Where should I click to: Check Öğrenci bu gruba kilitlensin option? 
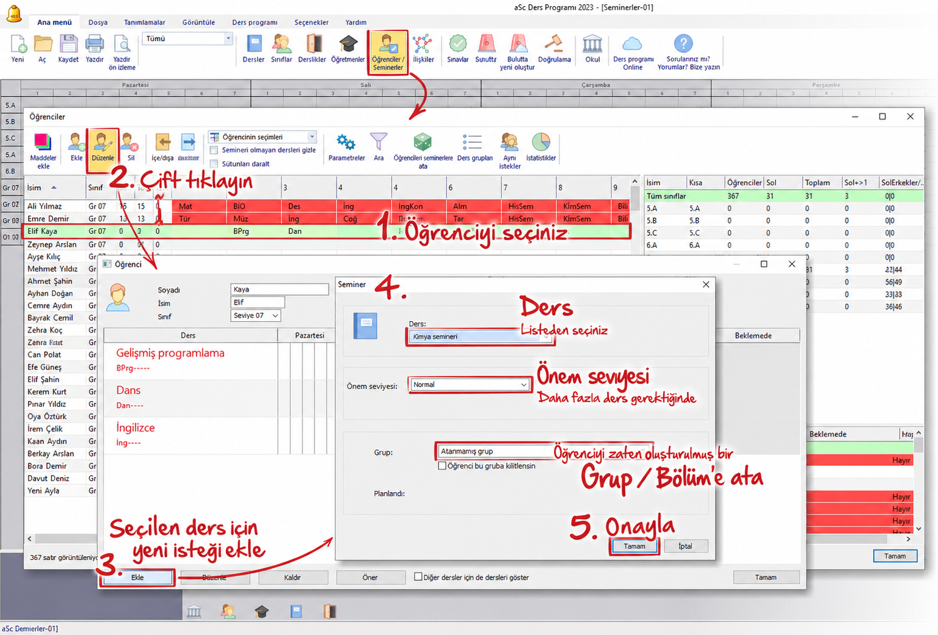442,466
